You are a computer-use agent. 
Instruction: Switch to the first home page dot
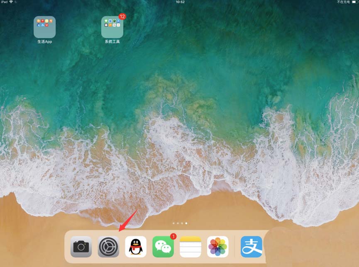pyautogui.click(x=173, y=223)
